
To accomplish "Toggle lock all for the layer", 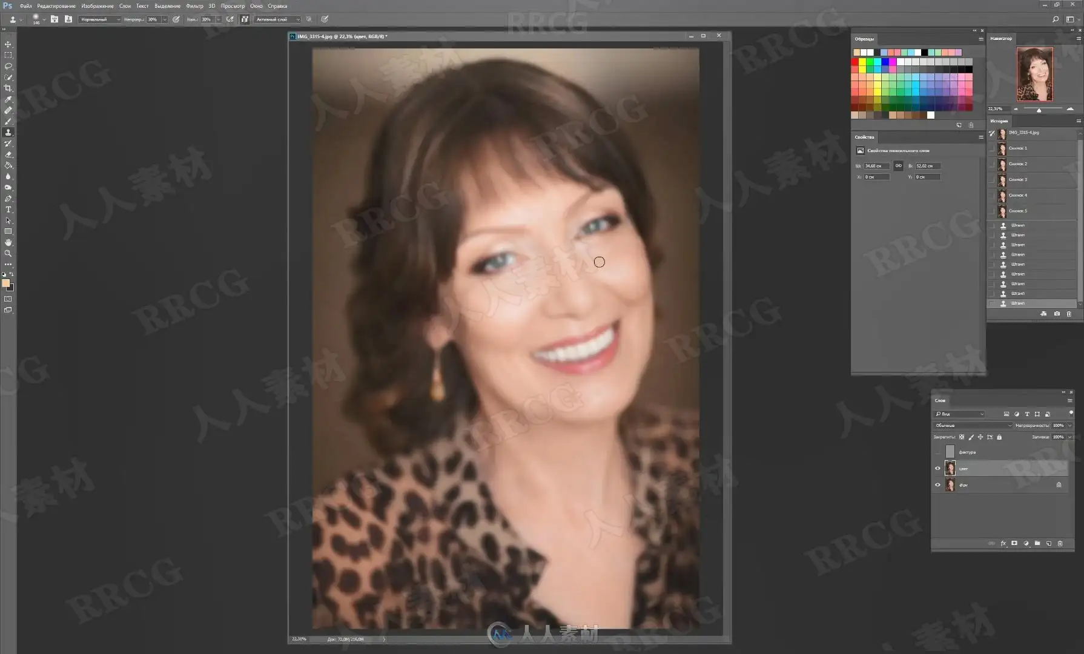I will pyautogui.click(x=999, y=437).
